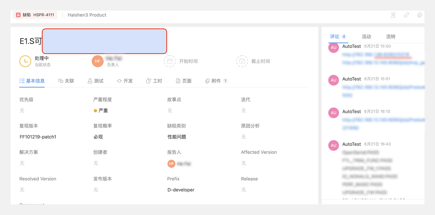This screenshot has height=215, width=435.
Task: Copy the issue link via chain icon
Action: tap(406, 15)
